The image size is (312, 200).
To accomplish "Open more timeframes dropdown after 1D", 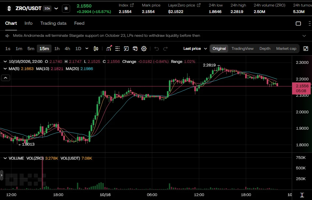I will [87, 49].
